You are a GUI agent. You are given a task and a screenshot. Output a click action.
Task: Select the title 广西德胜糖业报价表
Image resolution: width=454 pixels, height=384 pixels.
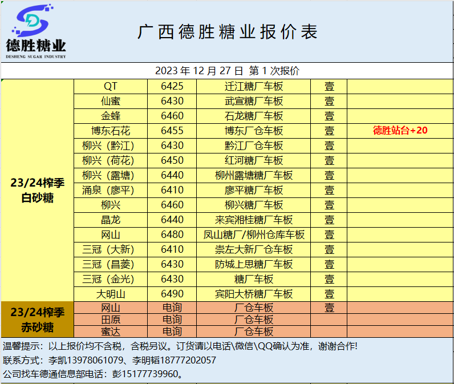pos(227,32)
